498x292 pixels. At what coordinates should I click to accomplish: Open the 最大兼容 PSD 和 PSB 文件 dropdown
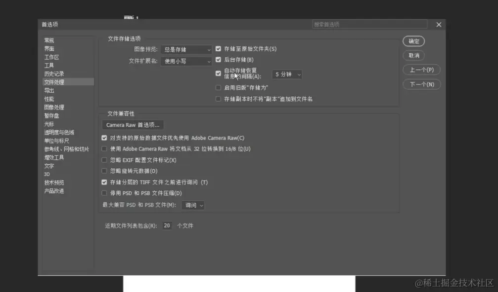(193, 205)
